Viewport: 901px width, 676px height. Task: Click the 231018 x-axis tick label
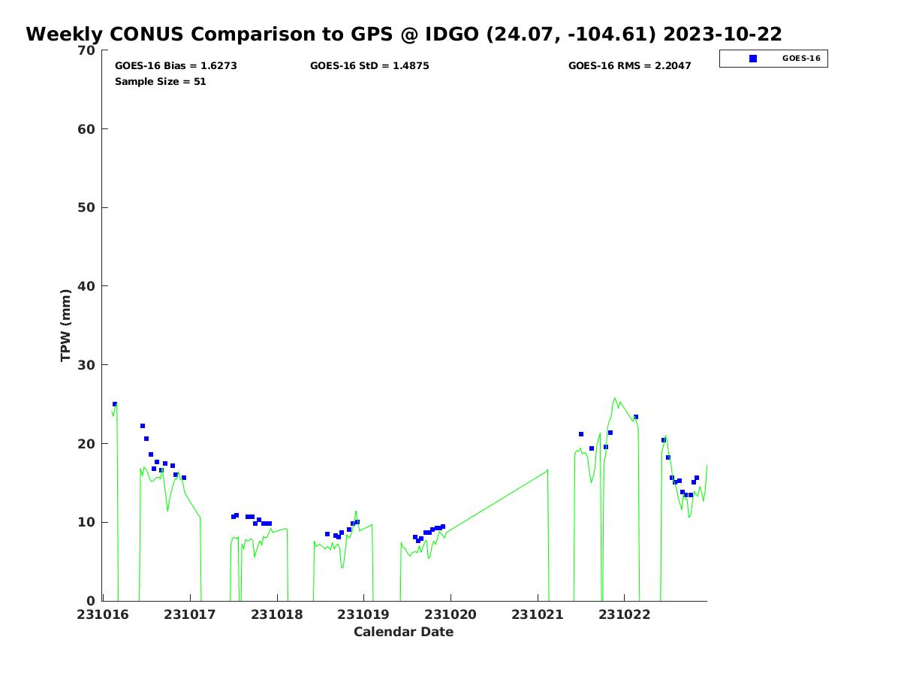click(277, 614)
